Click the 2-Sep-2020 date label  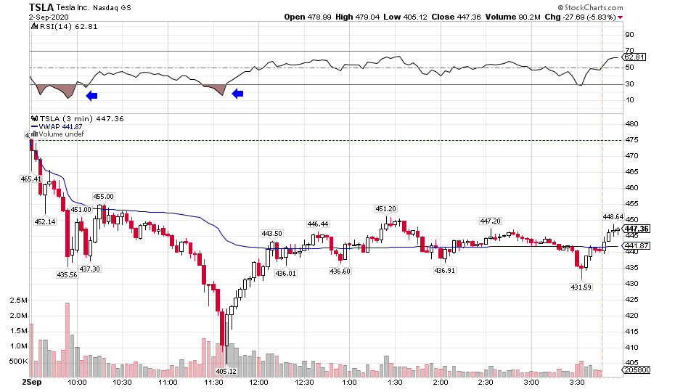tap(48, 17)
